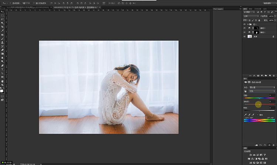Select the Horizontal Type tool
The width and height of the screenshot is (277, 165).
(2, 70)
